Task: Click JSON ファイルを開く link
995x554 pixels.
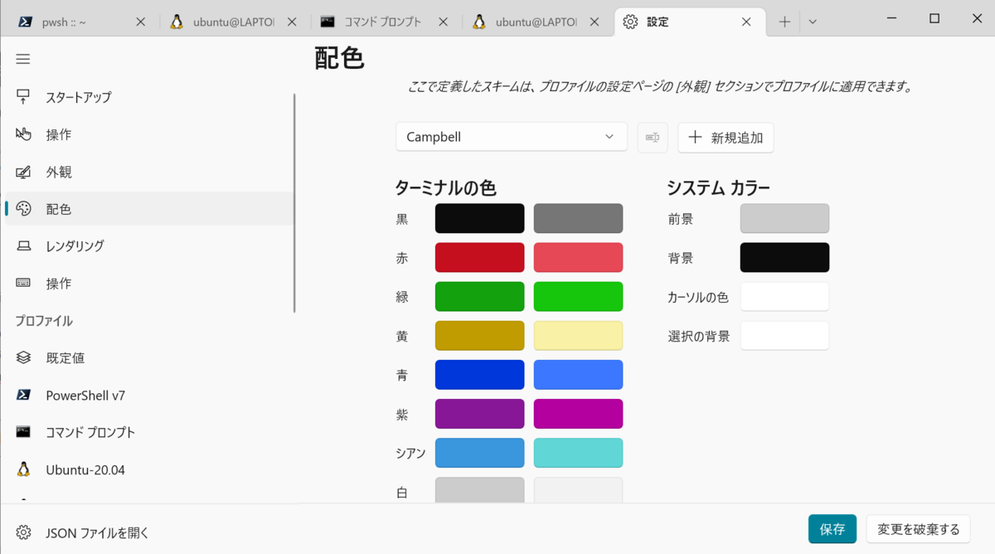Action: [x=97, y=533]
